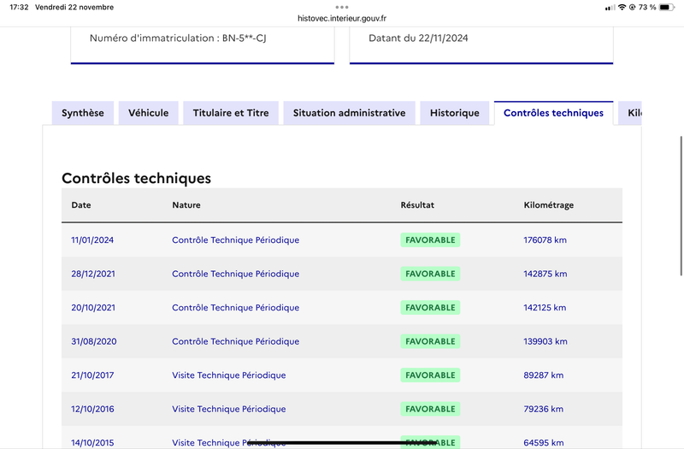Select date 12/10/2016
This screenshot has width=684, height=449.
(92, 410)
